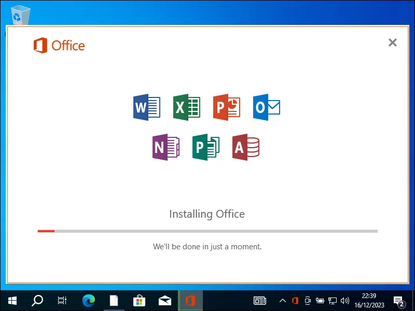This screenshot has width=415, height=311.
Task: Open the Action Center notifications
Action: [399, 301]
